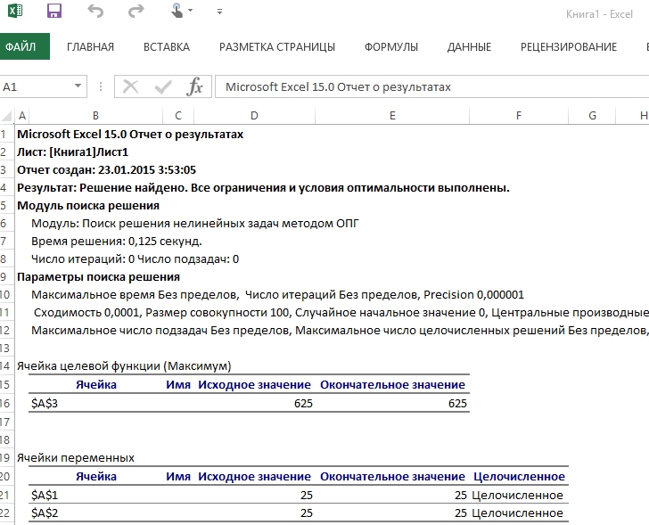The height and width of the screenshot is (525, 649).
Task: Click 'Модуль поиска решения' heading cell
Action: (88, 206)
